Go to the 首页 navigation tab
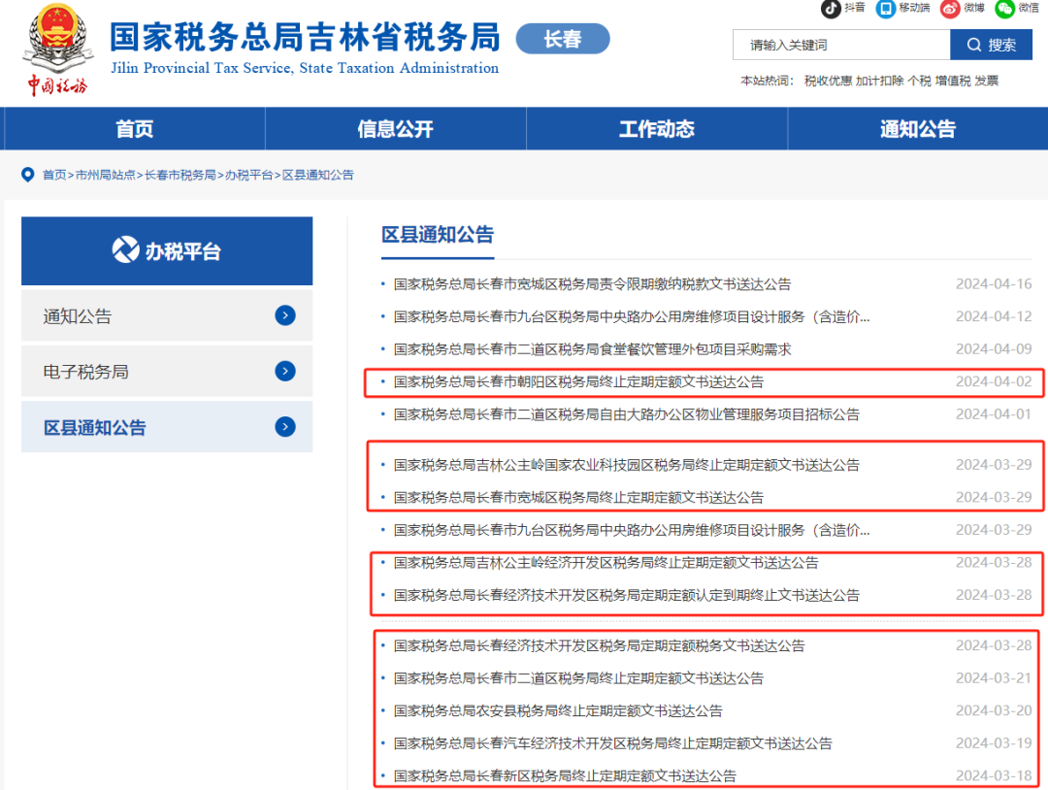1048x790 pixels. click(x=134, y=128)
